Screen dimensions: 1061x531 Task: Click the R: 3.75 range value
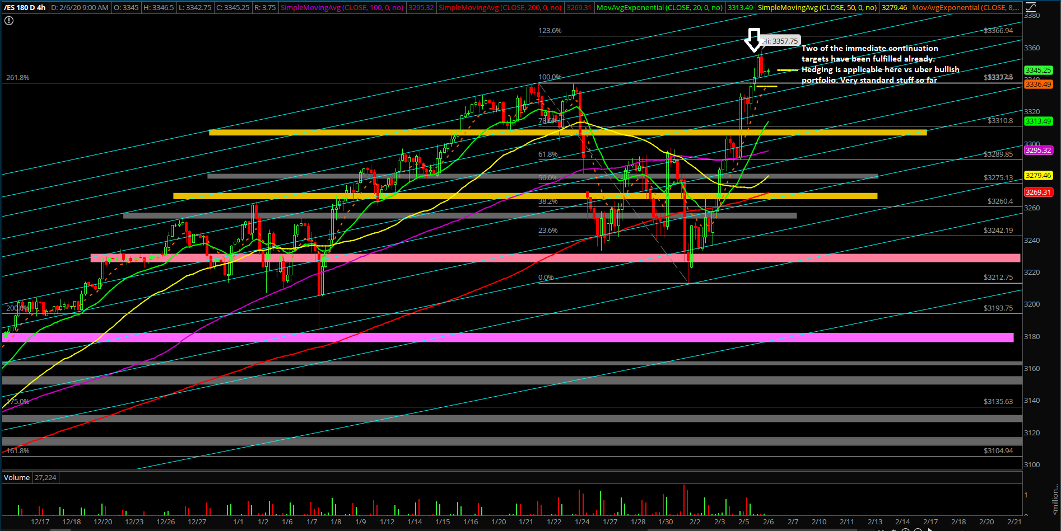click(265, 8)
